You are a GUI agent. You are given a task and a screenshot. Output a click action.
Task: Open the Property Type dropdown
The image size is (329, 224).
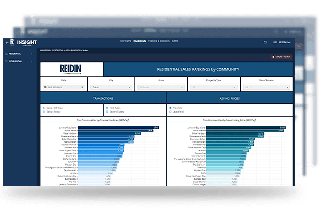[214, 87]
